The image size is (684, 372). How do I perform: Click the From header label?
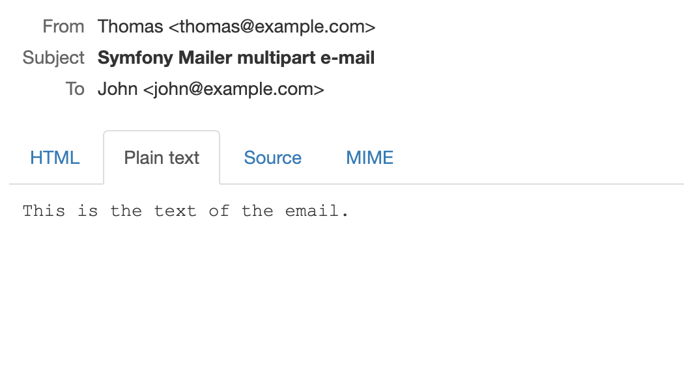click(63, 27)
